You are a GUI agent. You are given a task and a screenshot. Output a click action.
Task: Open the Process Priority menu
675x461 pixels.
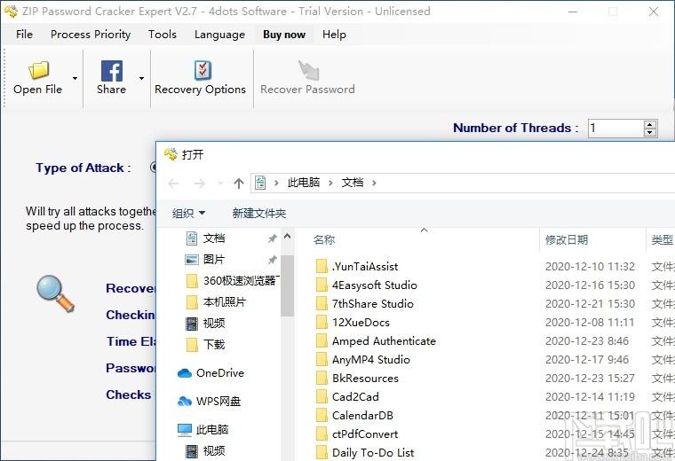(x=91, y=35)
